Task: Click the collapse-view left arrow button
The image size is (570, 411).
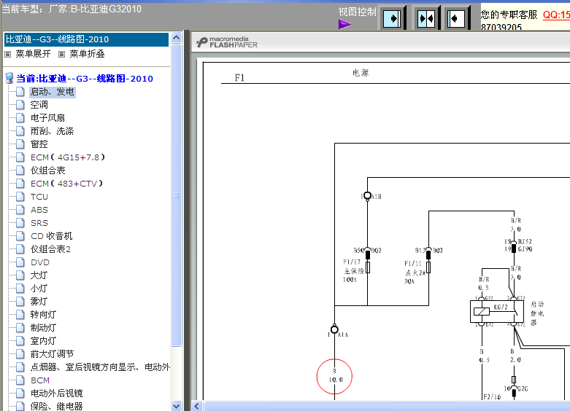Action: pyautogui.click(x=455, y=17)
